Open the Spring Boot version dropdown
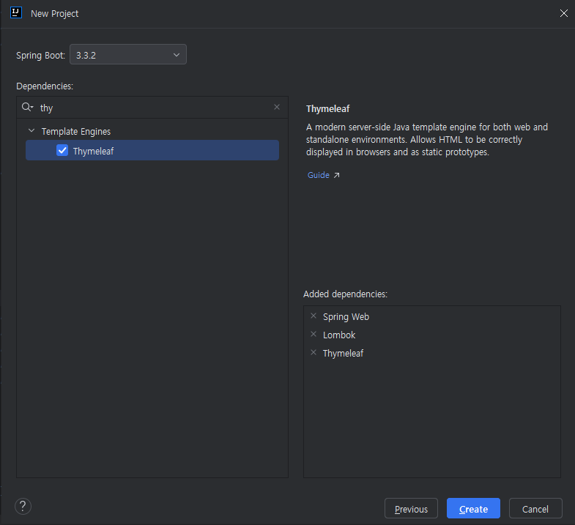Viewport: 575px width, 525px height. pyautogui.click(x=128, y=54)
